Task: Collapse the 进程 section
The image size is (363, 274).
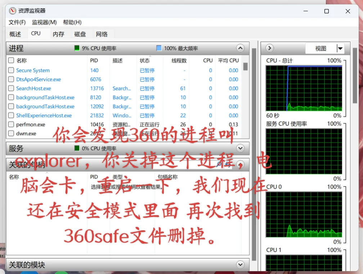Action: point(240,48)
